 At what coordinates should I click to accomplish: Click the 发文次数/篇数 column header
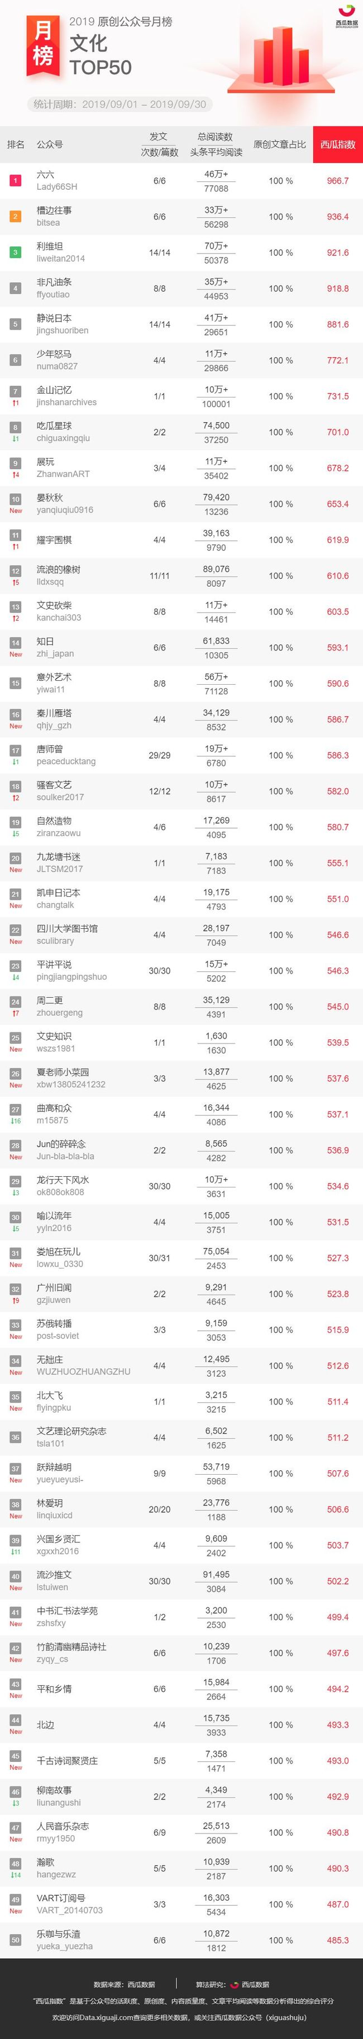[x=159, y=145]
